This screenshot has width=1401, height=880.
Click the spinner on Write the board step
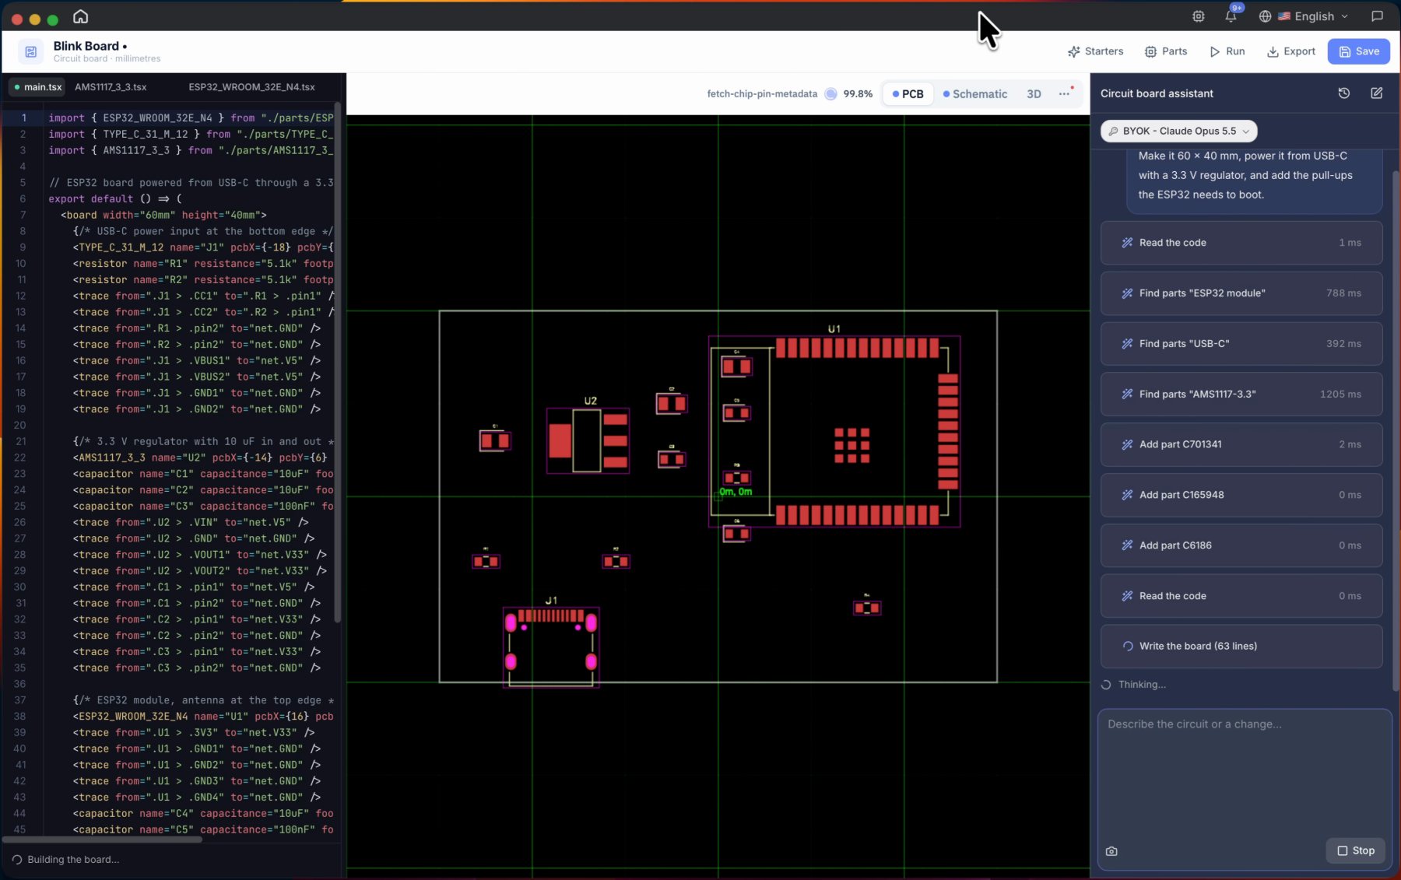[x=1127, y=647]
